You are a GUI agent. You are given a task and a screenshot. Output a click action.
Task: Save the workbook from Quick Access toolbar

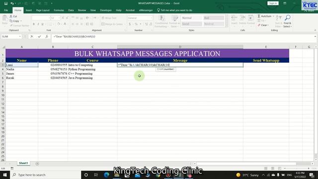tap(6, 3)
